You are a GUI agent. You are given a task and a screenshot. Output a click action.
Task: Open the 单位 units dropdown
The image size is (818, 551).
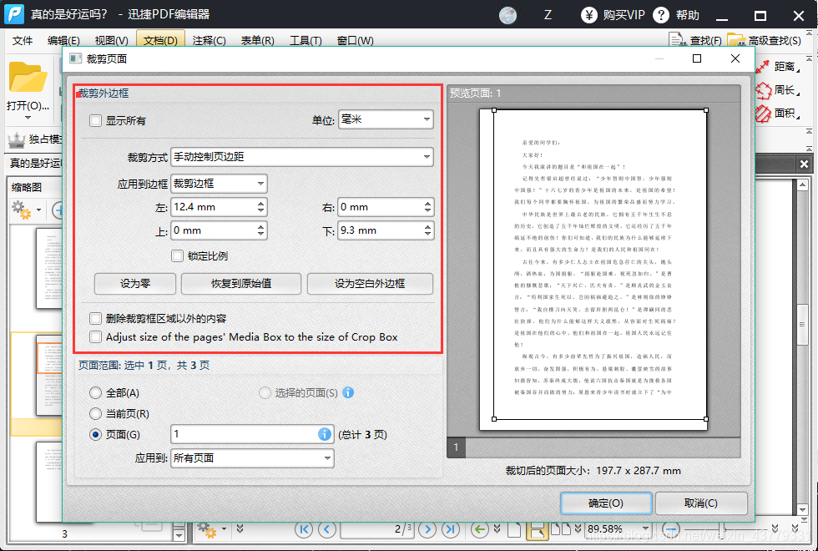386,119
